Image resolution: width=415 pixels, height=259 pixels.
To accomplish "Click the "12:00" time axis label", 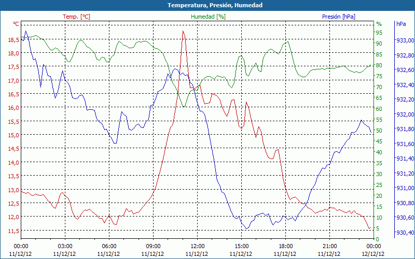I will [x=197, y=247].
